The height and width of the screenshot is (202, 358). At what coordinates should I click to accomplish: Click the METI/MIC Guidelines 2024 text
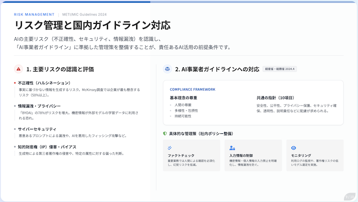[x=85, y=14]
